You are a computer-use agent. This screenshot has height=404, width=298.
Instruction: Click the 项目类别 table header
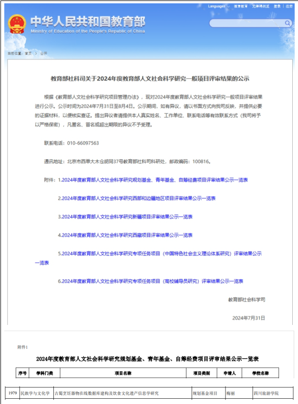pyautogui.click(x=202, y=373)
